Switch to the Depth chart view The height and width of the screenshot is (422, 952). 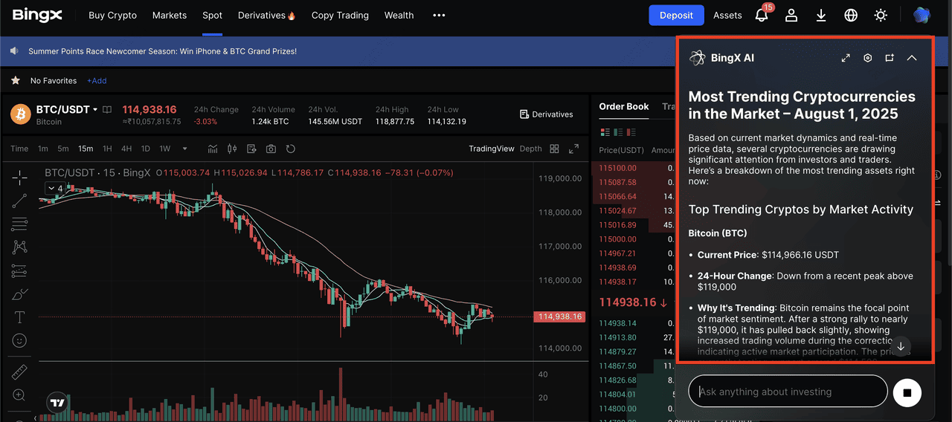[x=530, y=149]
